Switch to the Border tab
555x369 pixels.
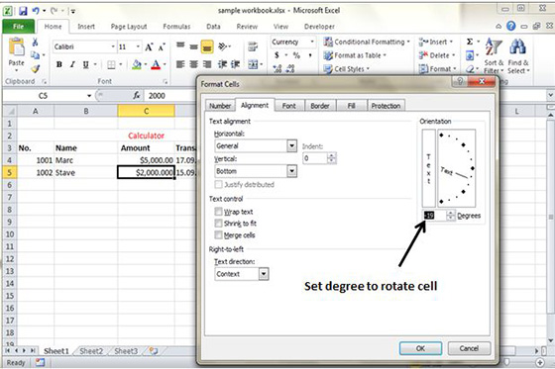pos(320,106)
